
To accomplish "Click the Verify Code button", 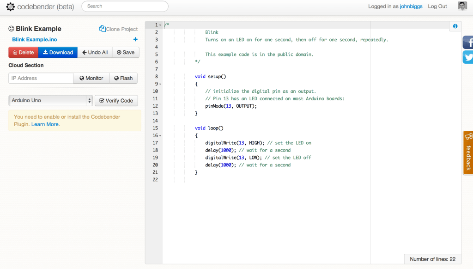I will [x=116, y=100].
